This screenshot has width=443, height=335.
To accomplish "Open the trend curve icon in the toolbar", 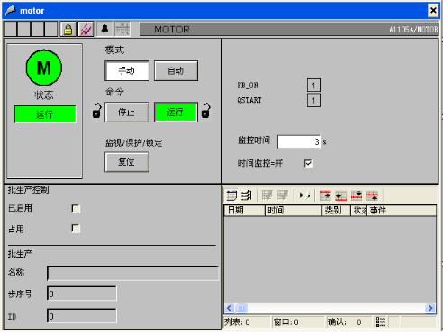I will pos(86,29).
